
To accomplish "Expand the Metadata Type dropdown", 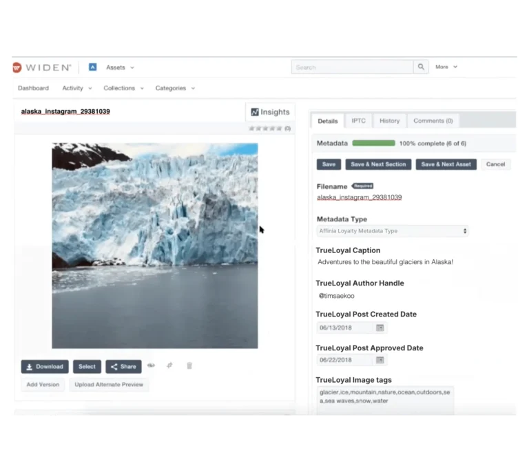I will click(392, 231).
